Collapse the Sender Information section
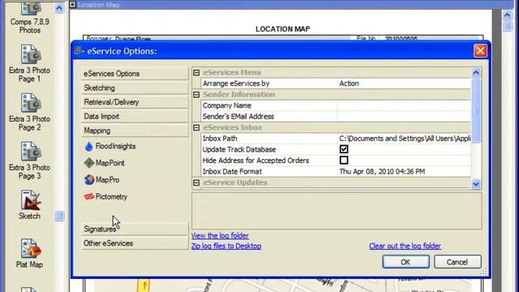519x292 pixels. (x=196, y=95)
